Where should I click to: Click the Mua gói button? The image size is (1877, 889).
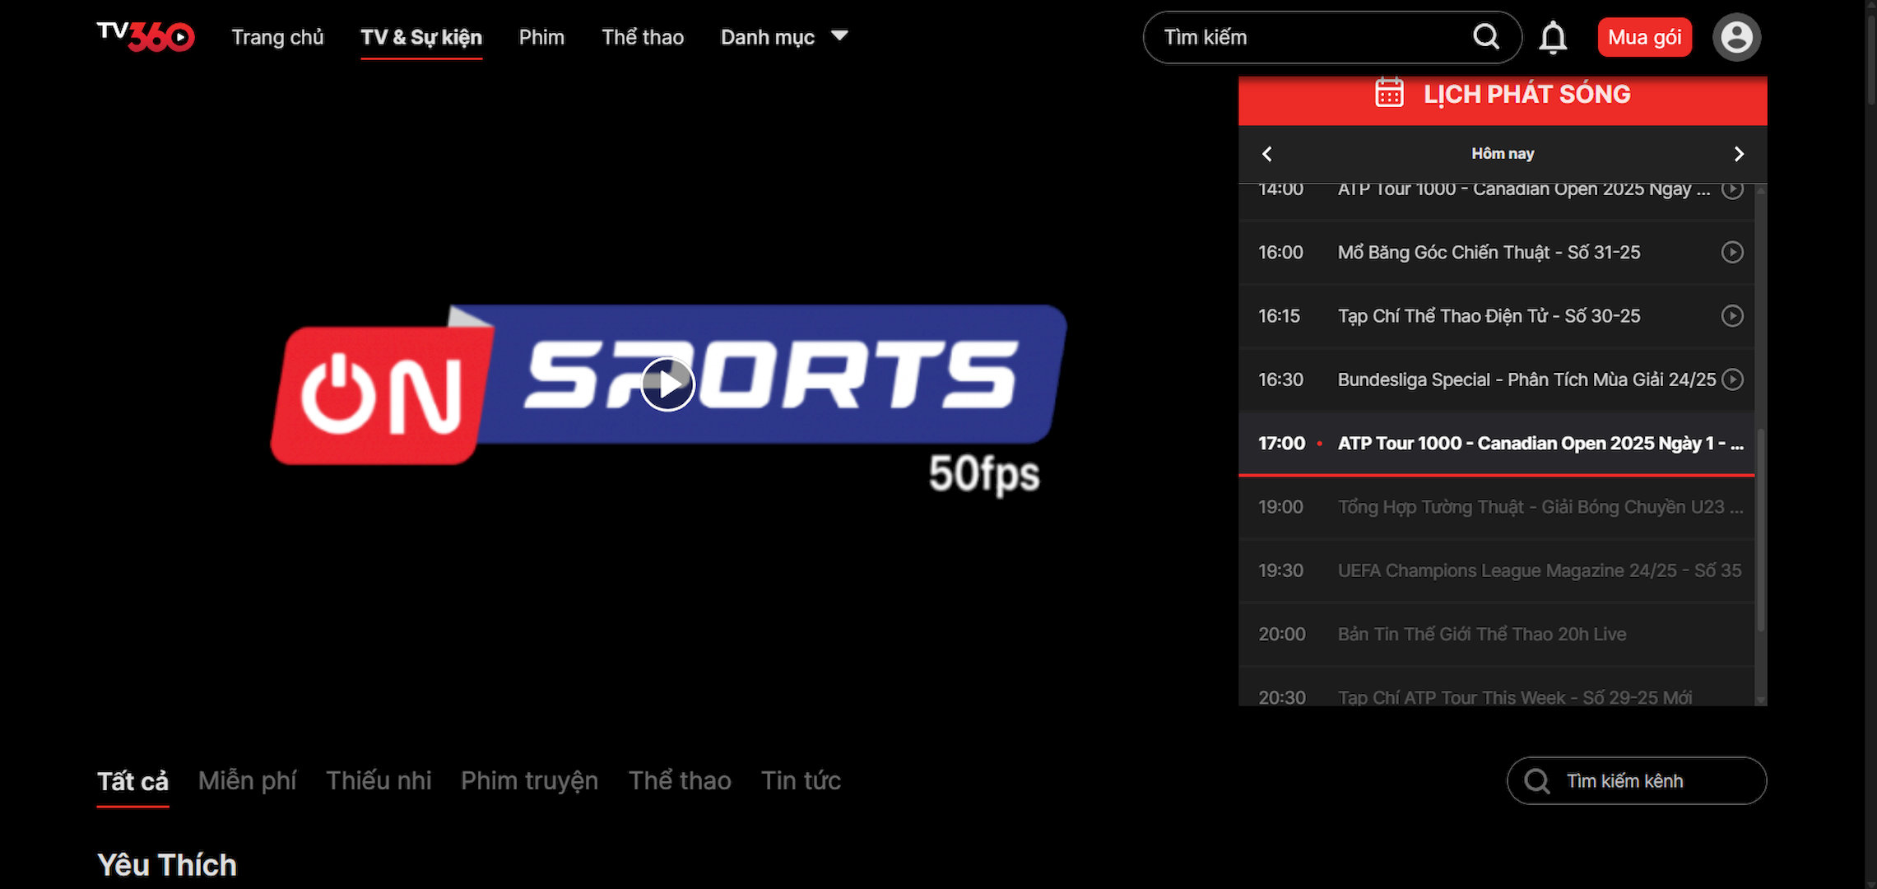(x=1644, y=37)
